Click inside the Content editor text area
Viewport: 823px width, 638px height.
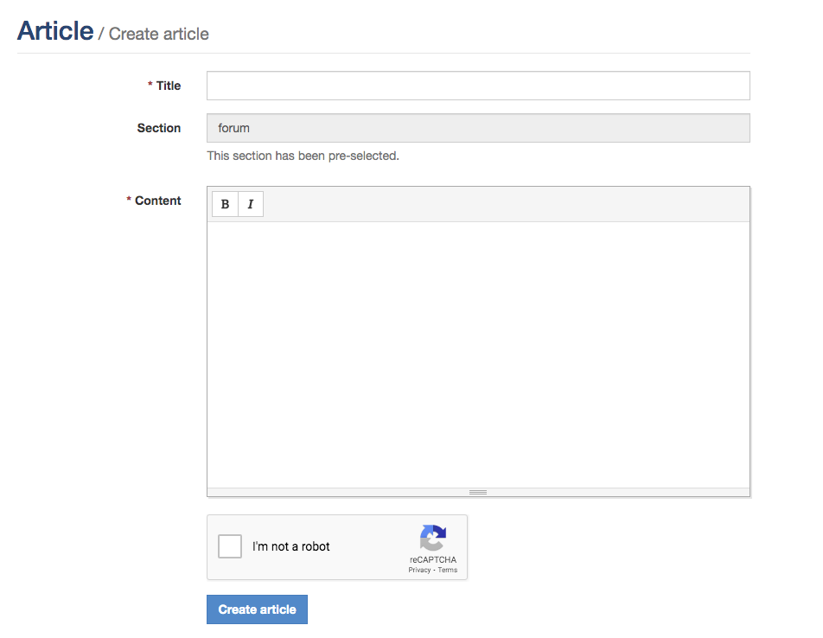(478, 354)
